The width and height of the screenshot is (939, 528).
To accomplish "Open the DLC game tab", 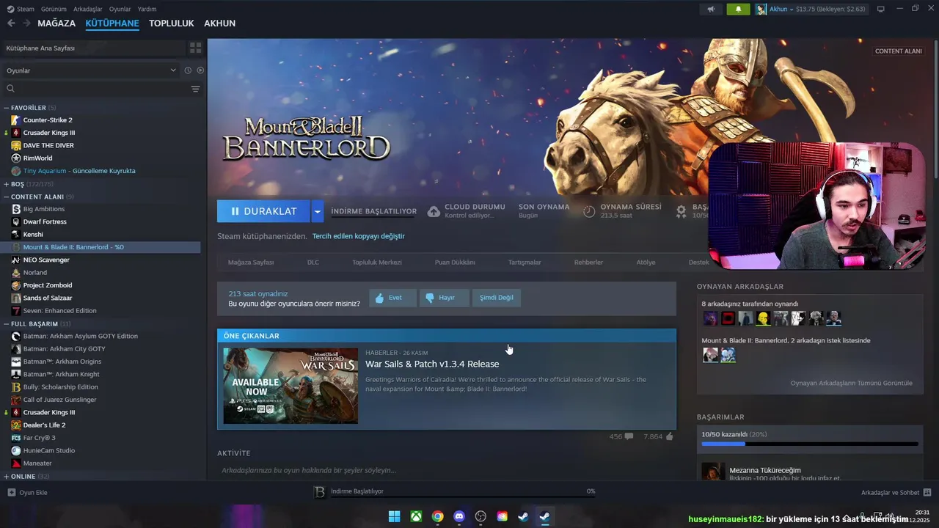I will 313,262.
